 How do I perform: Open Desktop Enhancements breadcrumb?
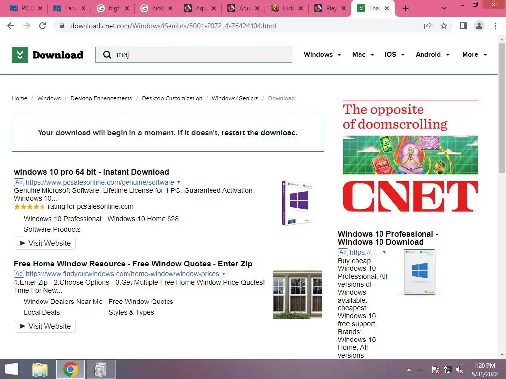coord(101,98)
